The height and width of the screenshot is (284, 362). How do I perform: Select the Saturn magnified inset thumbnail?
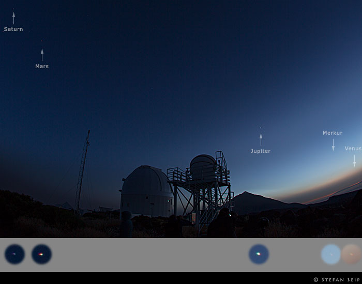click(x=14, y=254)
